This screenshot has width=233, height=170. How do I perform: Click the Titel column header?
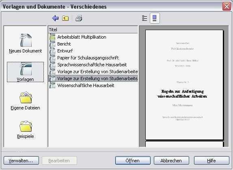pos(93,30)
